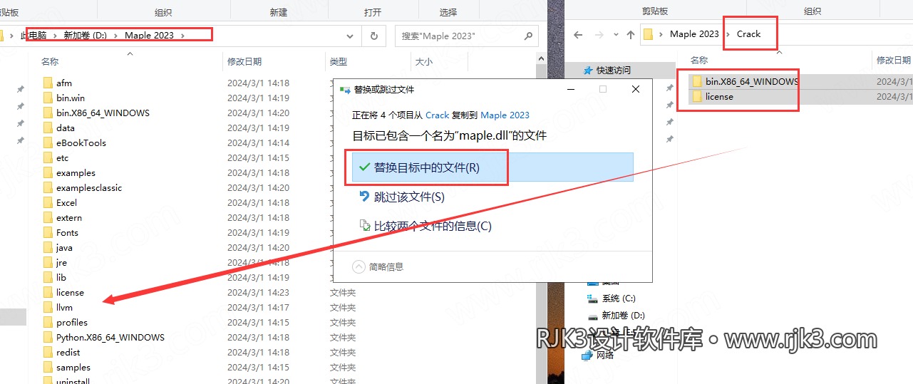This screenshot has width=913, height=384.
Task: Select bin.X86_64_WINDOWS folder icon in Crack window
Action: point(697,81)
